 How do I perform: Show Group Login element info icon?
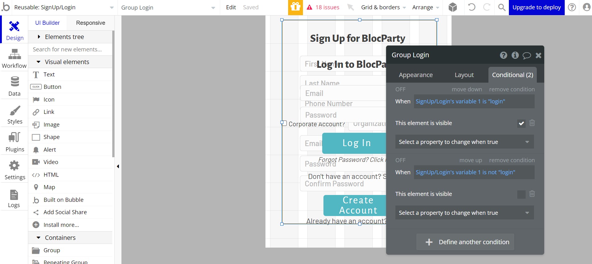coord(515,55)
